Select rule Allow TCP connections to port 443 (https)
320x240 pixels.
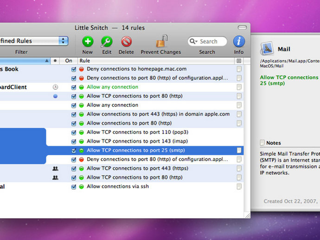138,169
